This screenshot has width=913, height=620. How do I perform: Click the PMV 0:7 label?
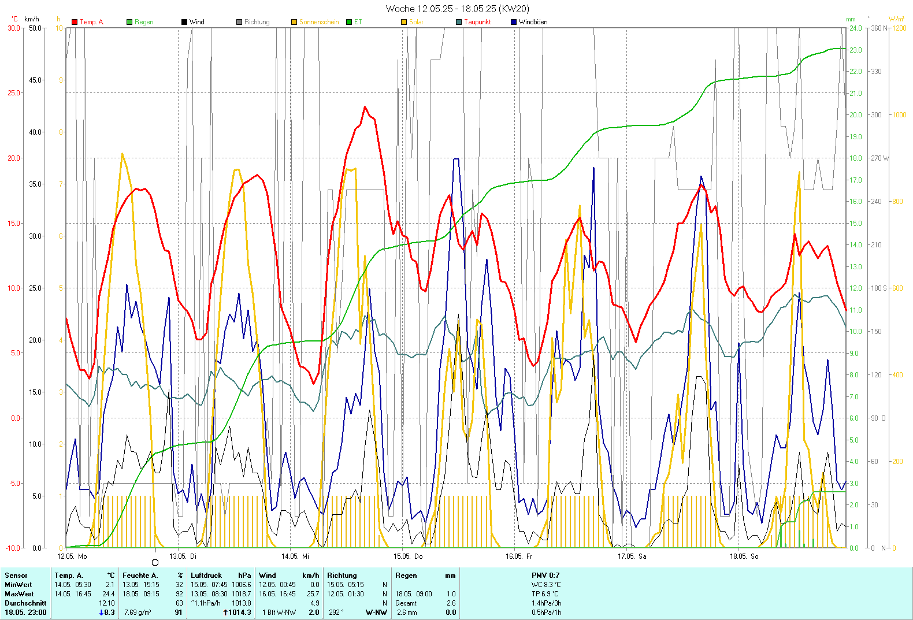click(545, 576)
